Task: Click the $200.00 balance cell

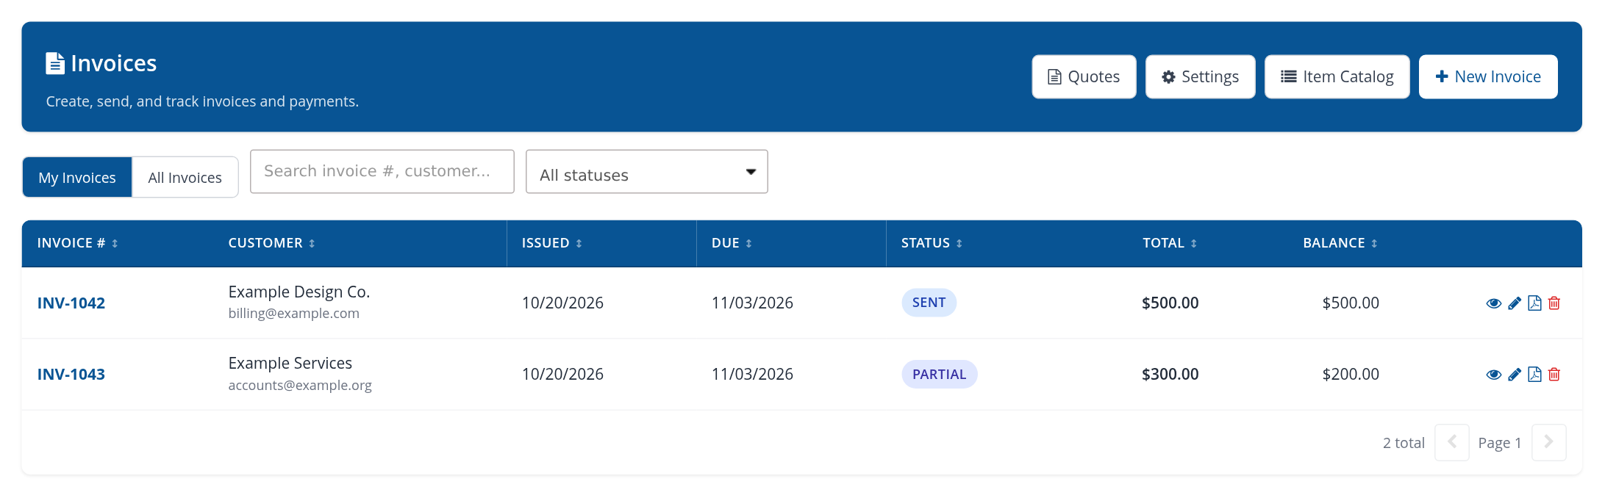Action: tap(1351, 375)
